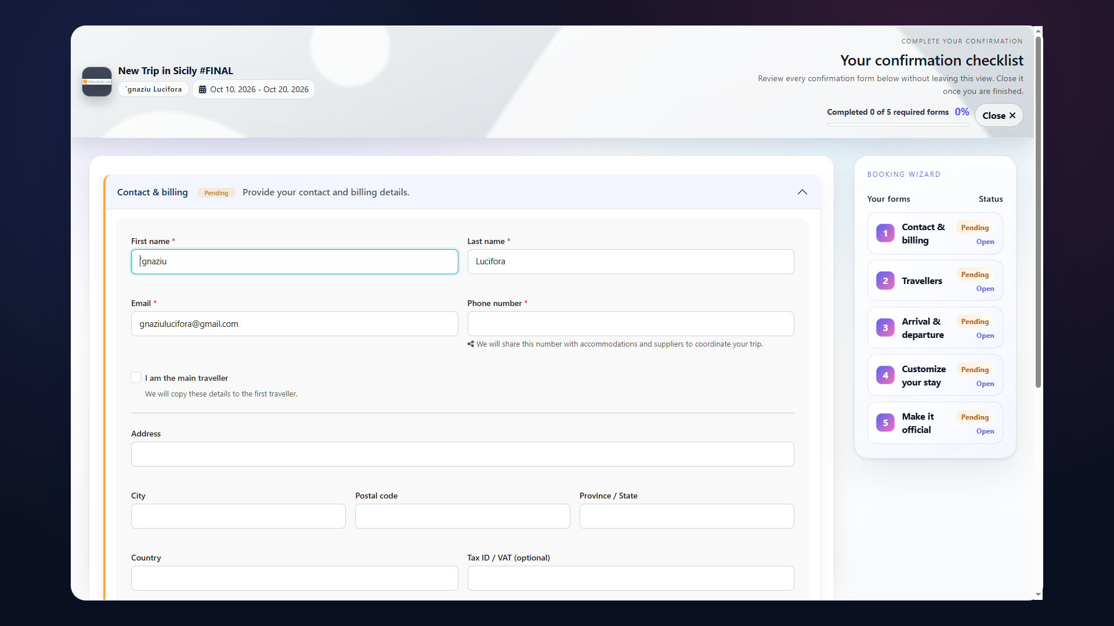
Task: Click the numbered badge 1 for Contact & billing
Action: pyautogui.click(x=885, y=233)
